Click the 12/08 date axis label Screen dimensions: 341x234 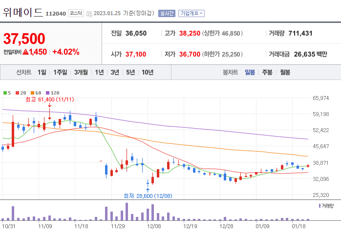coord(154,226)
